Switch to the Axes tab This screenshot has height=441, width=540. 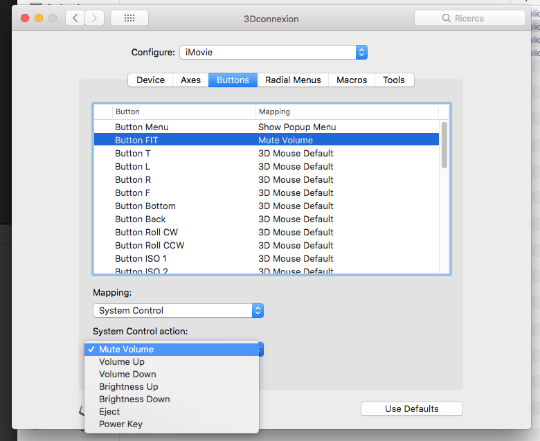point(190,80)
